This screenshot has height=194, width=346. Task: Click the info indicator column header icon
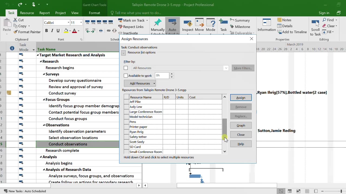coord(12,48)
